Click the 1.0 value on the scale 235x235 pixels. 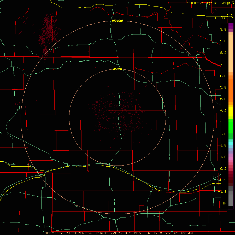pyautogui.click(x=223, y=157)
